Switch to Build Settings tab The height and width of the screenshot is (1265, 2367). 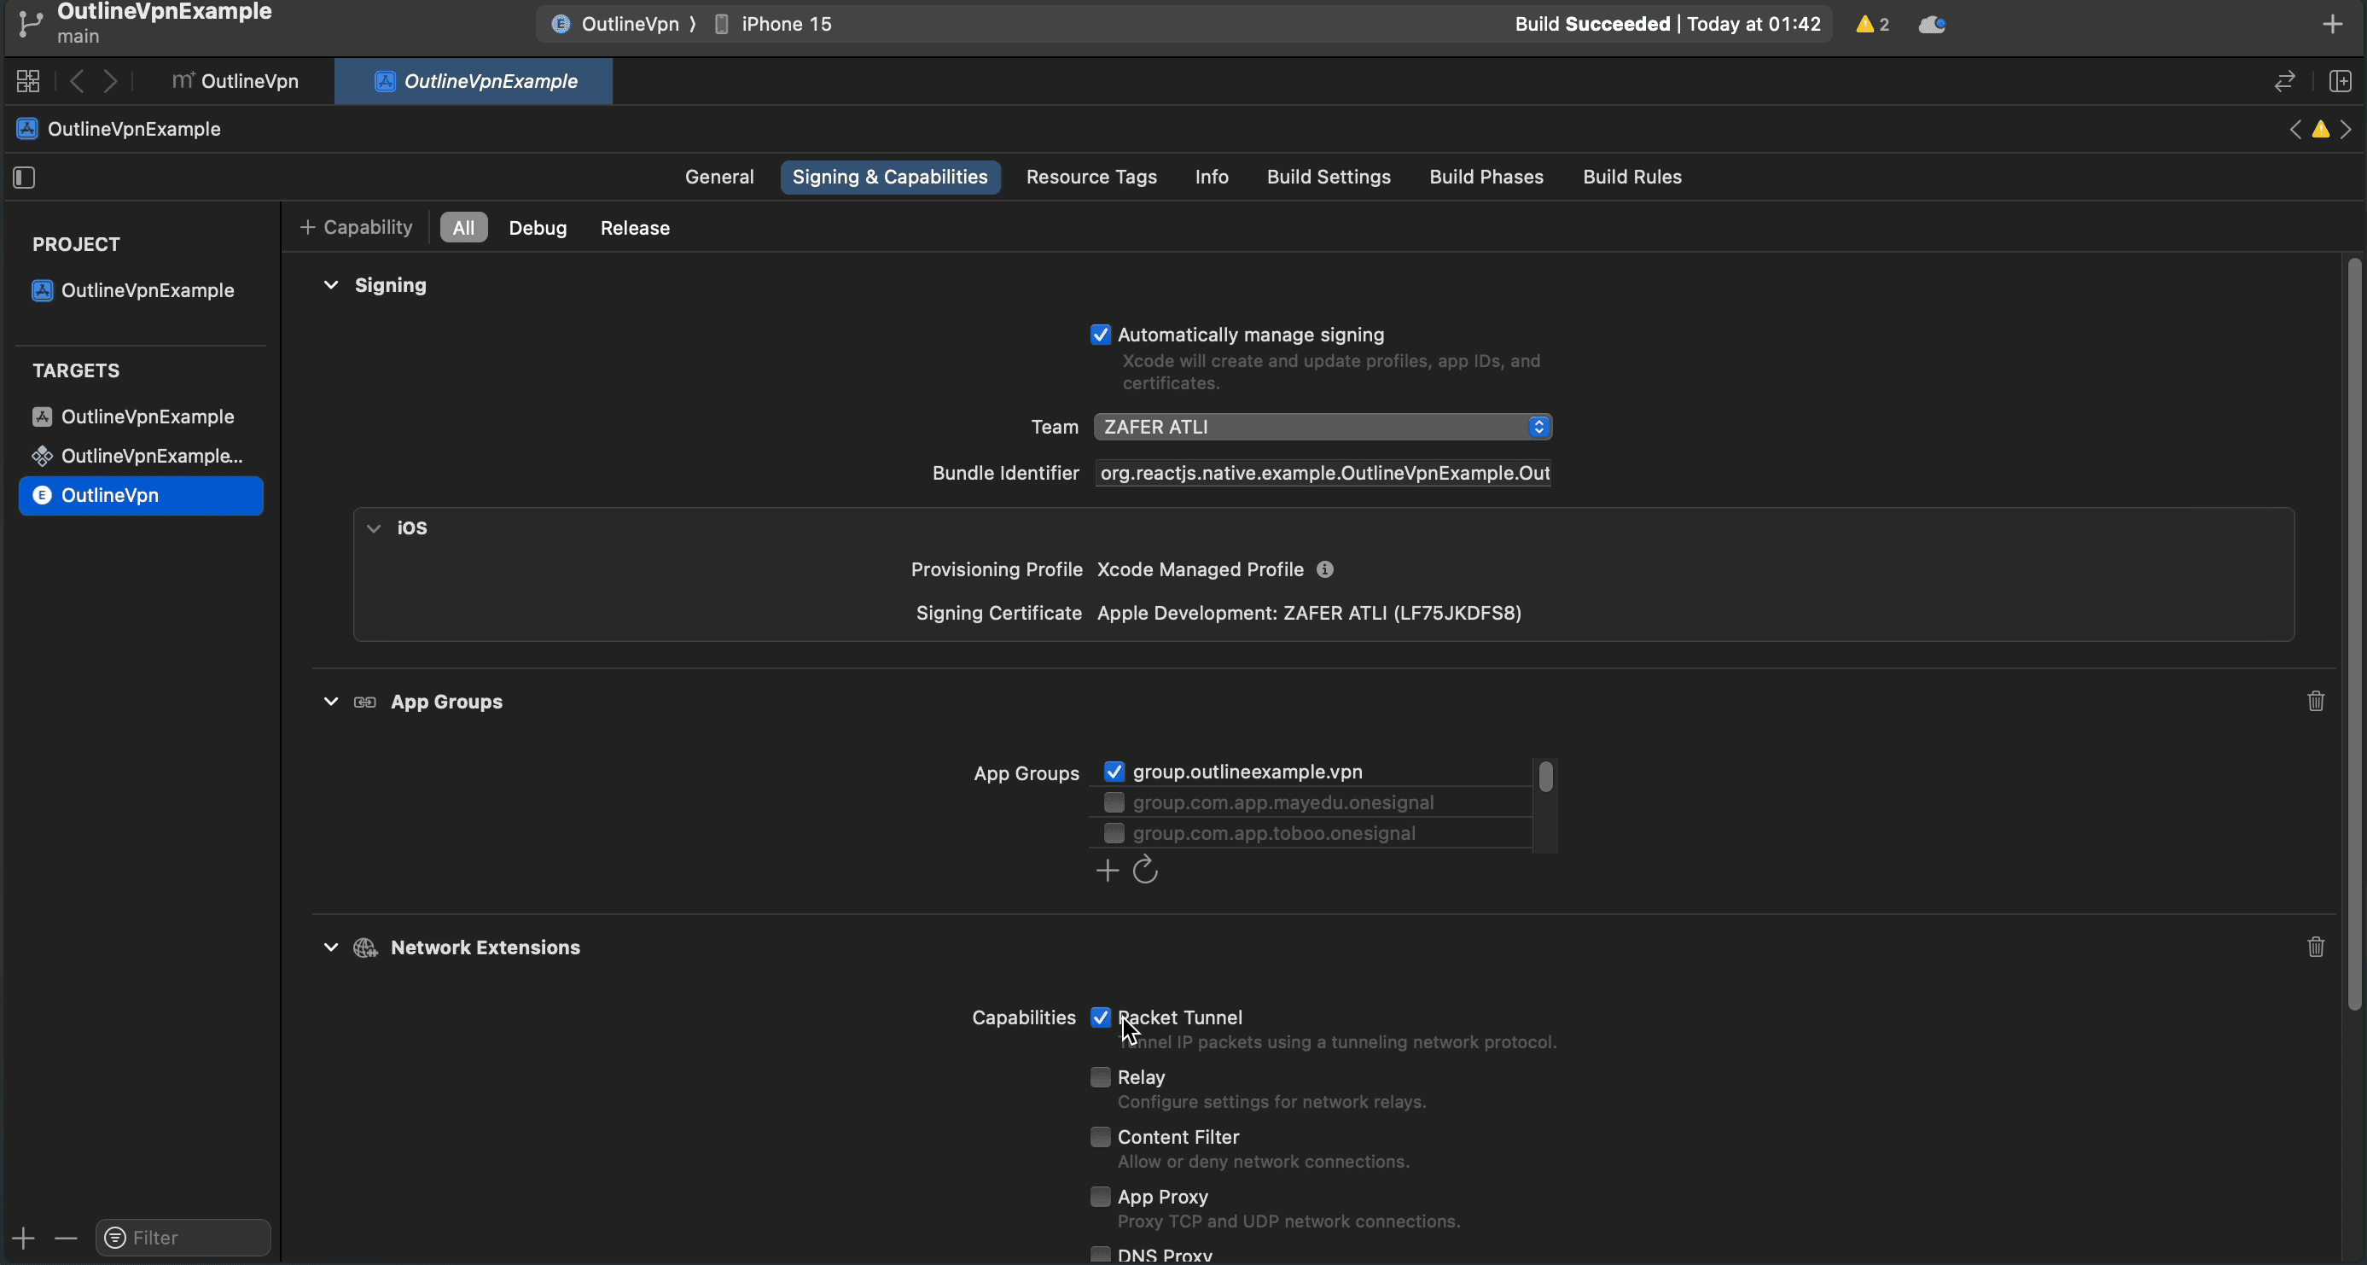point(1328,177)
